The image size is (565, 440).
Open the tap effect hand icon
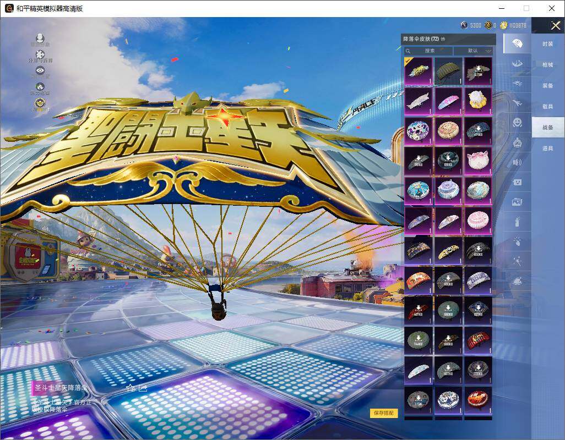click(517, 241)
